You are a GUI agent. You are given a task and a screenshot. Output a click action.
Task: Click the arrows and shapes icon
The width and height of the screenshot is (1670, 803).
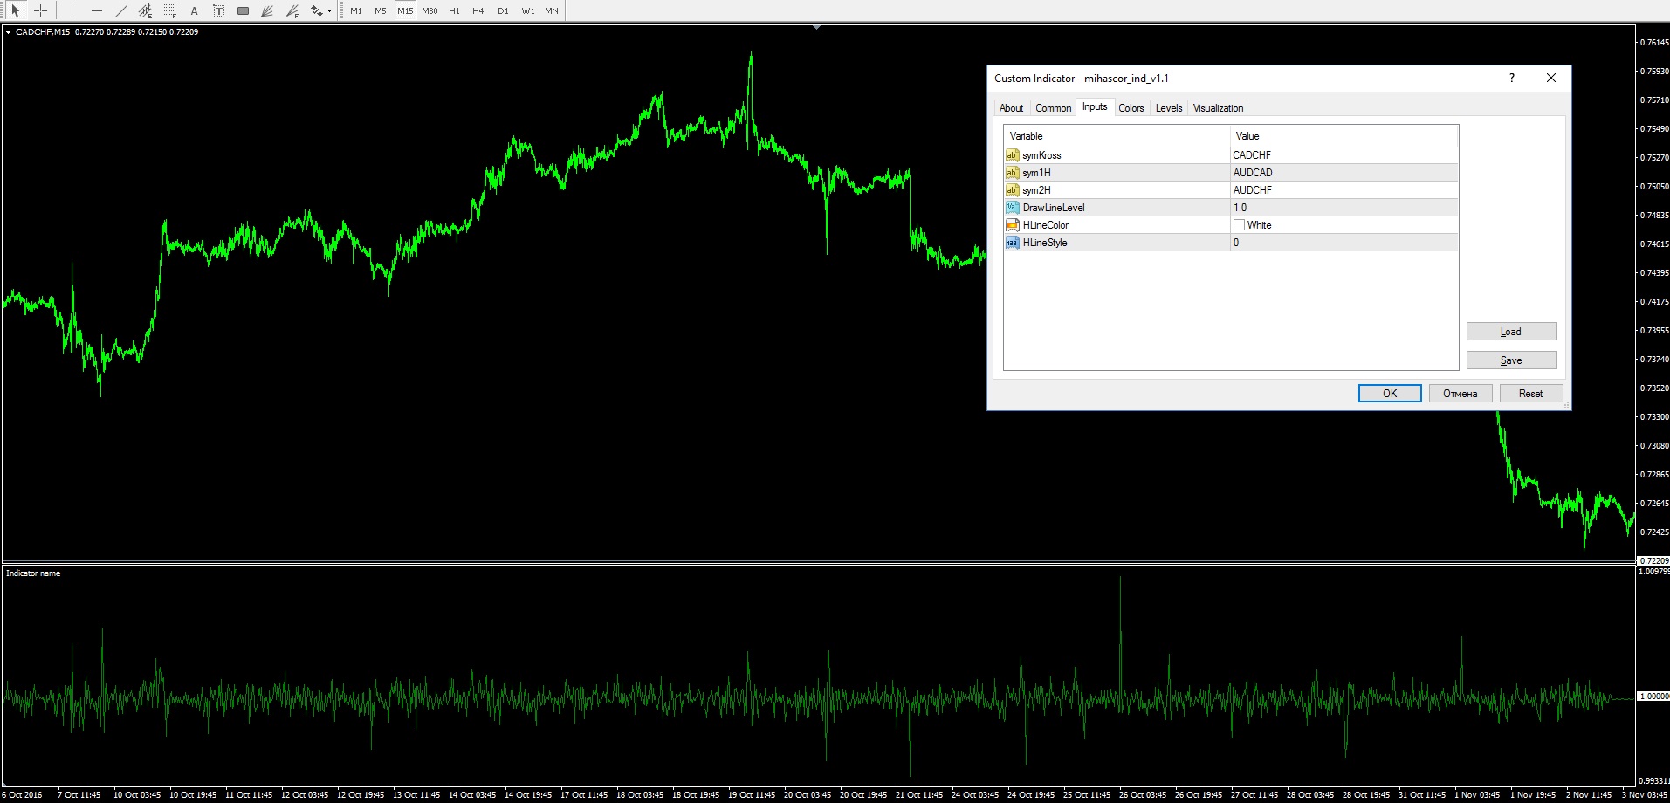coord(316,10)
